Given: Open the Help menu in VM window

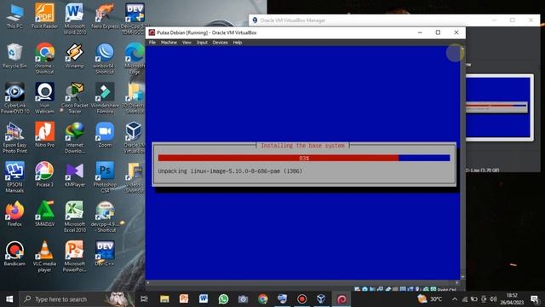Looking at the screenshot, I should point(238,43).
